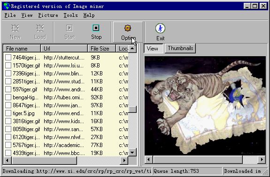The width and height of the screenshot is (270, 177).
Task: Open the Picture menu
Action: click(48, 15)
